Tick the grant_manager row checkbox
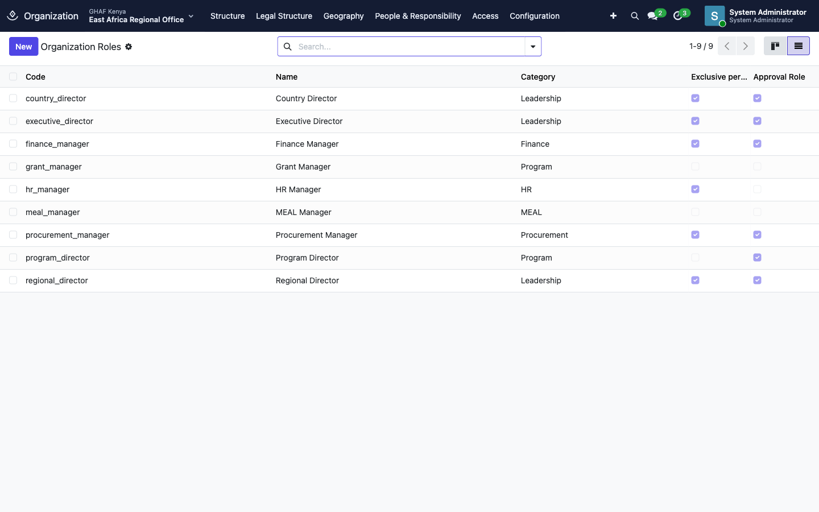Viewport: 819px width, 512px height. [13, 167]
